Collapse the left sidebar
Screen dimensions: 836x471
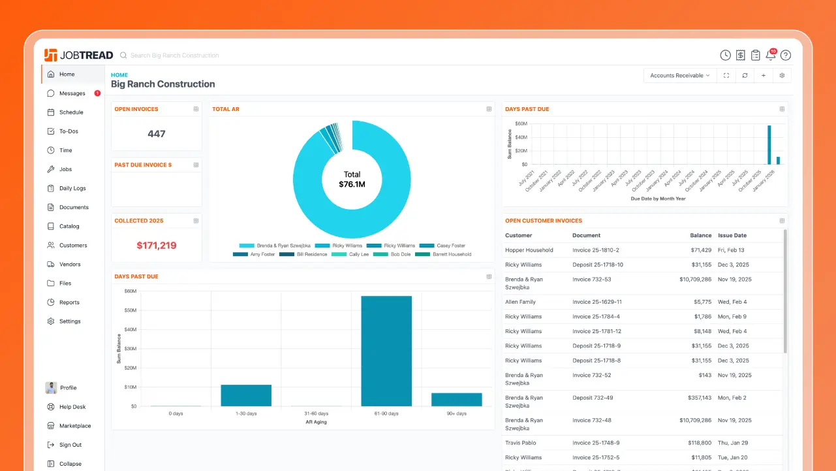(69, 463)
